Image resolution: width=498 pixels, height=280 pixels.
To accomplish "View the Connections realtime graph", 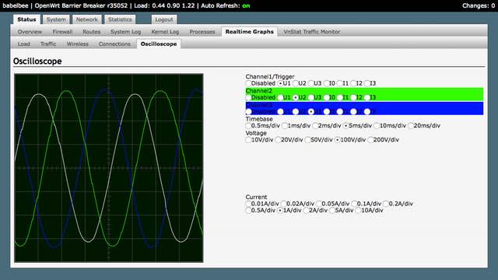I will pyautogui.click(x=114, y=44).
